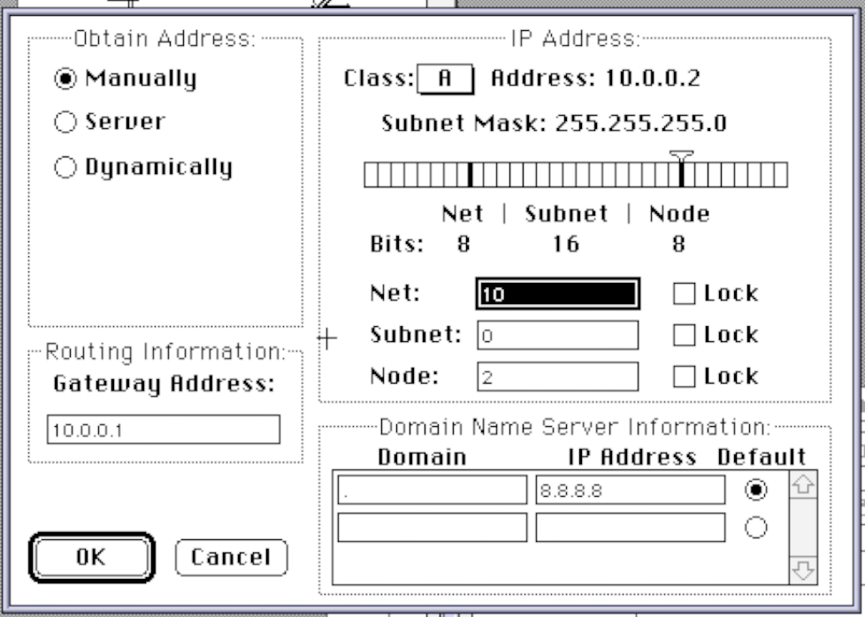Viewport: 865px width, 617px height.
Task: Click the highlighted Net field showing 10
Action: (557, 293)
